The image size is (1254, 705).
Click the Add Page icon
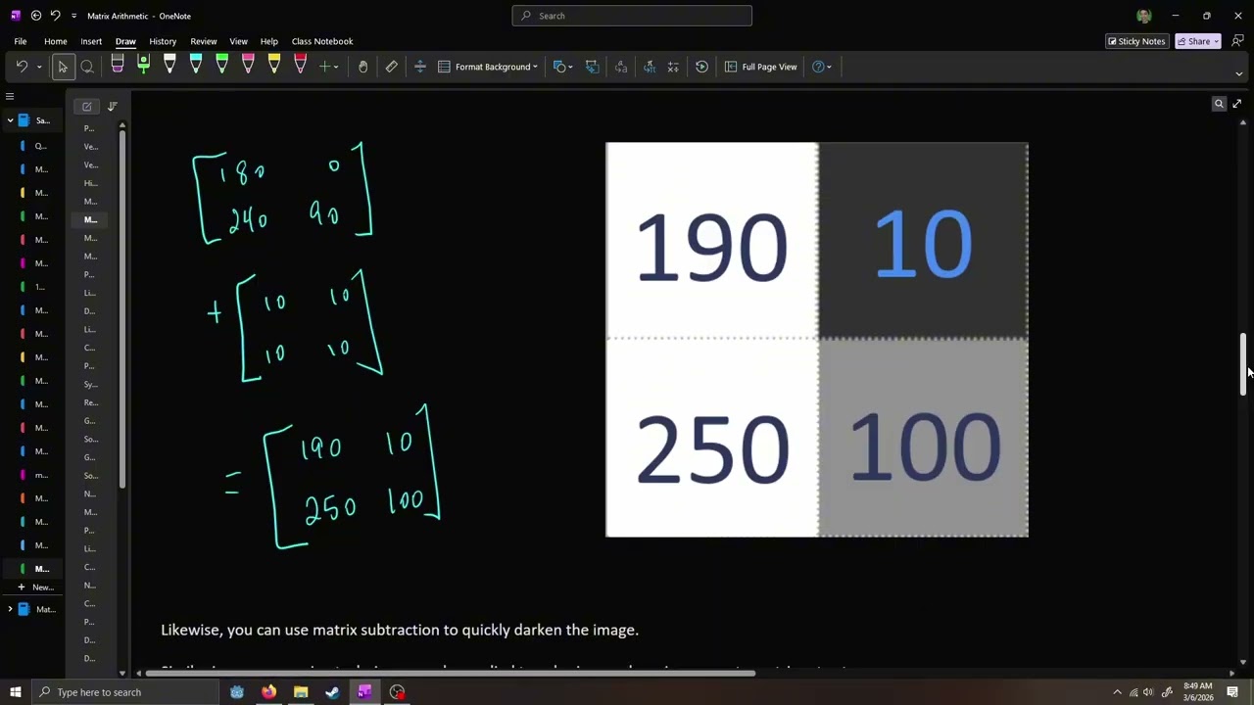tap(87, 106)
